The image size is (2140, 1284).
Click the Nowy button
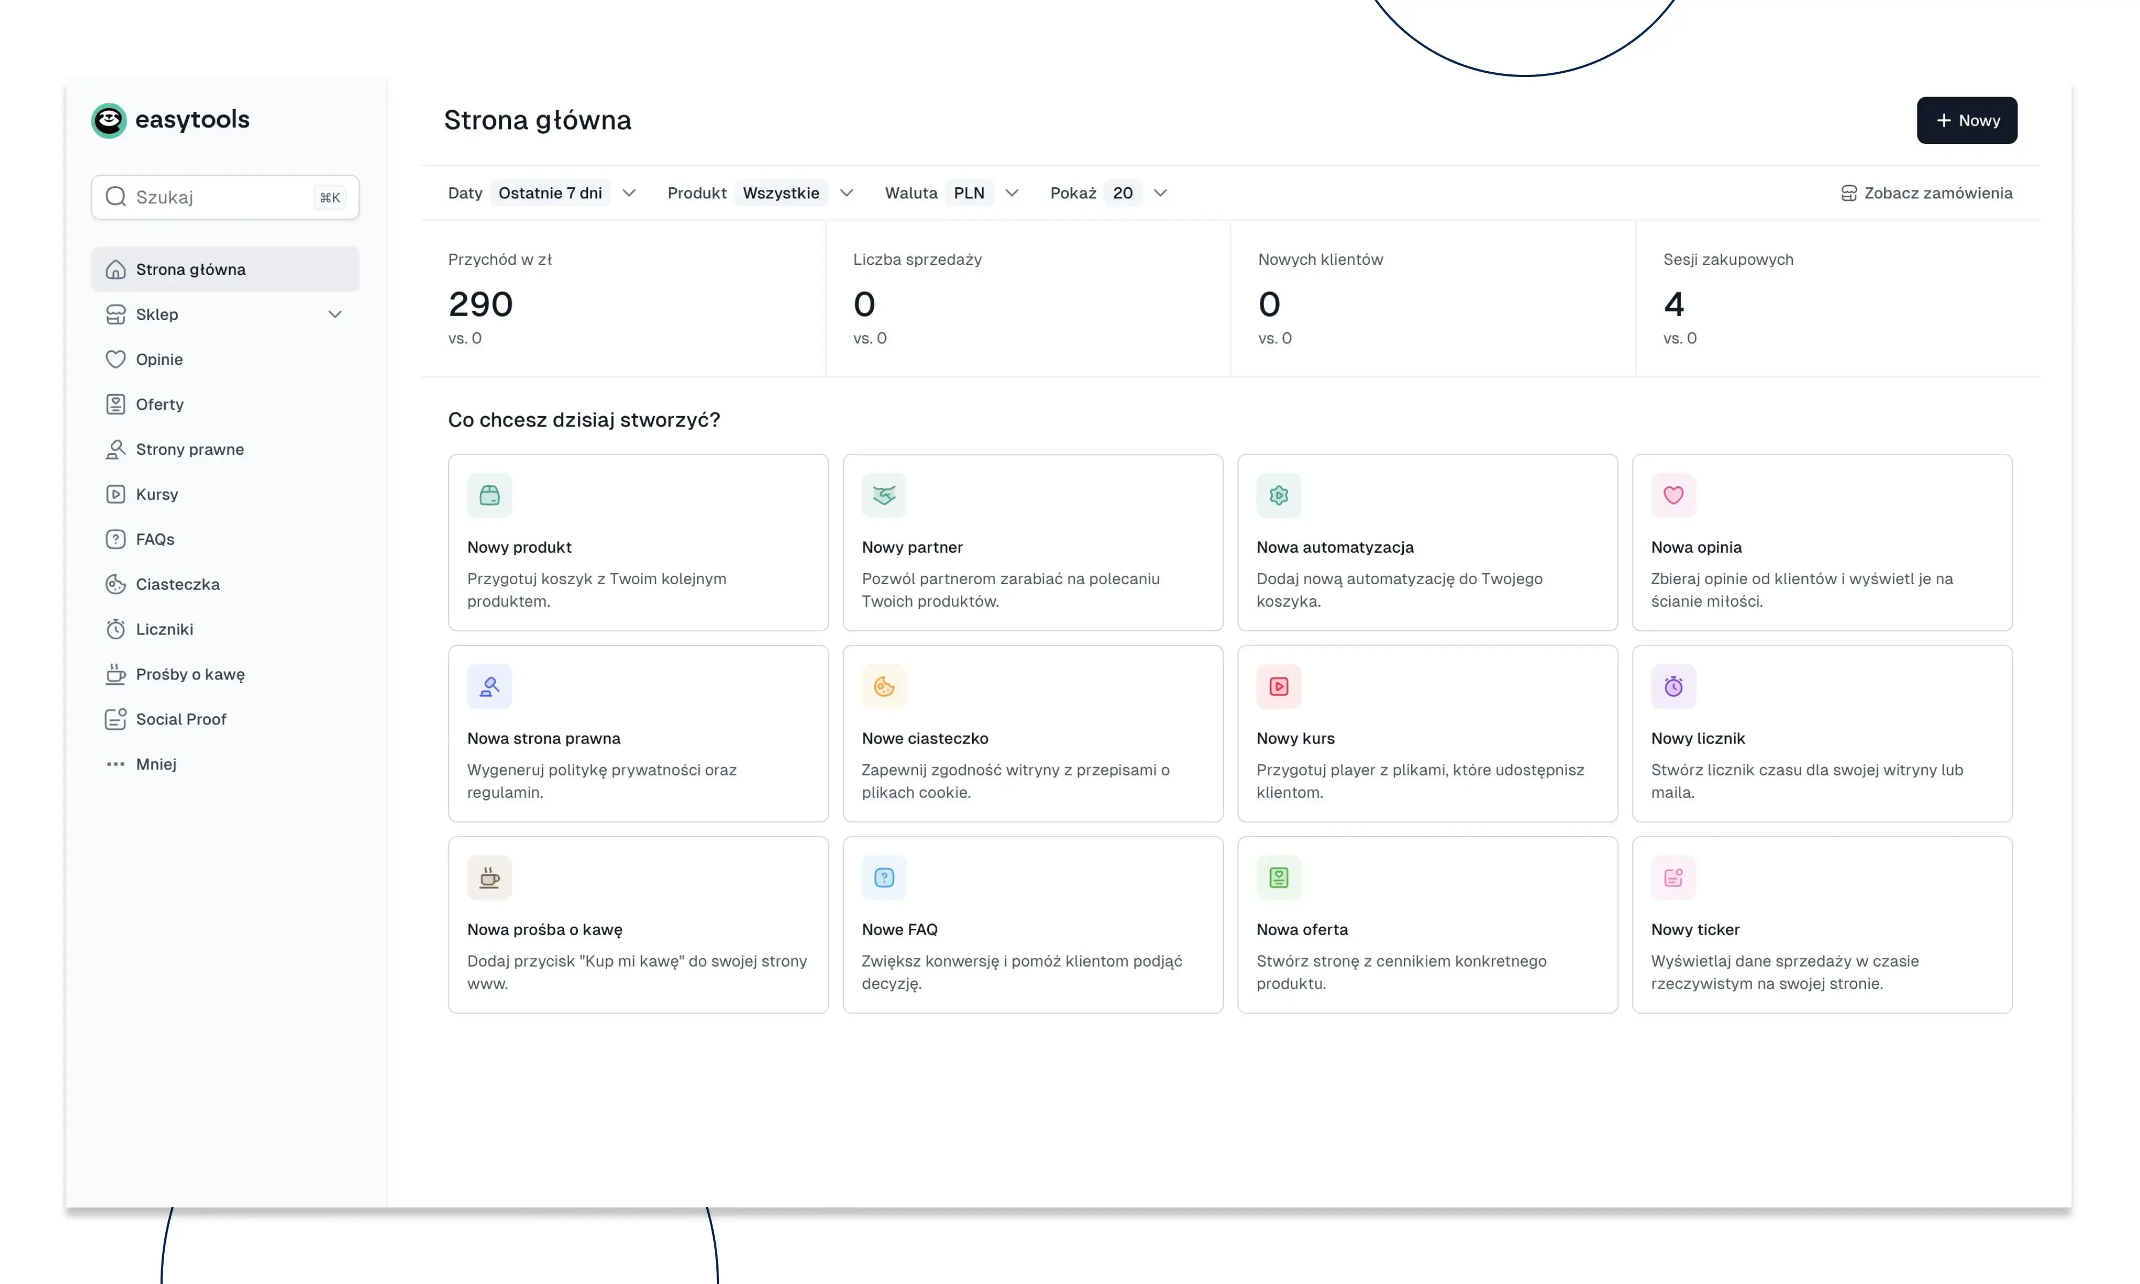pyautogui.click(x=1965, y=120)
